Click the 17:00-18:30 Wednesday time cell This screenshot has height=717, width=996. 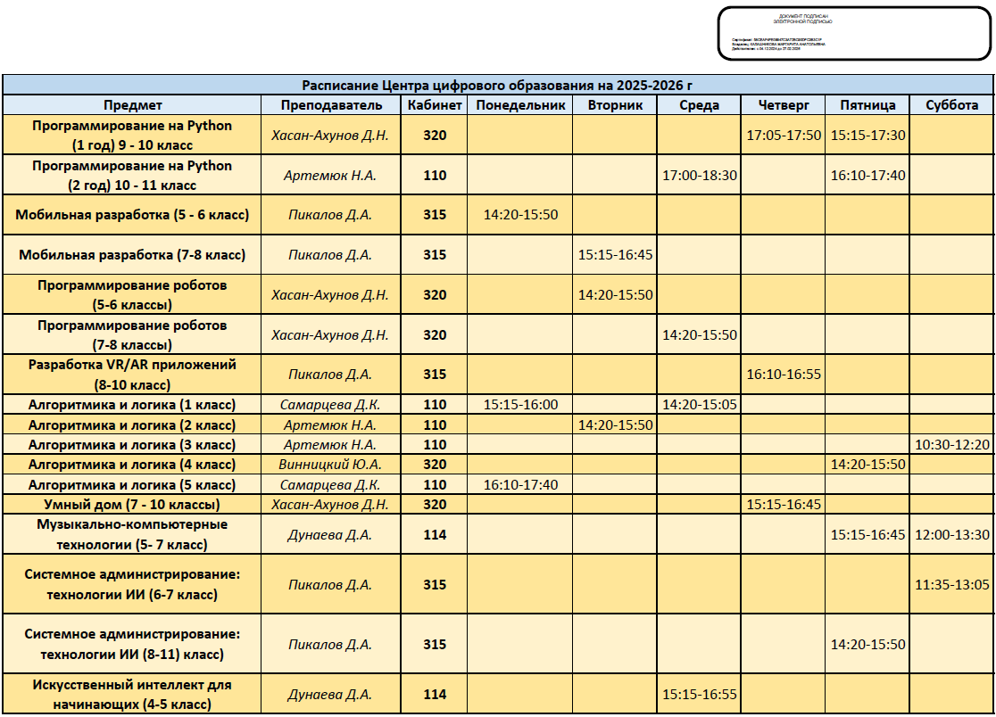click(699, 176)
